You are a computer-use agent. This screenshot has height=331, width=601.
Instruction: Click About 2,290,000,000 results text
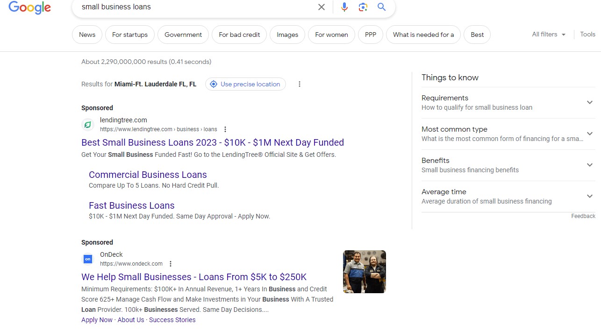146,62
